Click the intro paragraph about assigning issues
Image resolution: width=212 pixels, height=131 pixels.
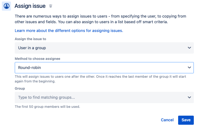100,19
